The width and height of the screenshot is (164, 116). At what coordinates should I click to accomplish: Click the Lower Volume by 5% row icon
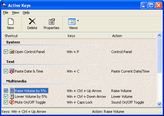coord(12,96)
